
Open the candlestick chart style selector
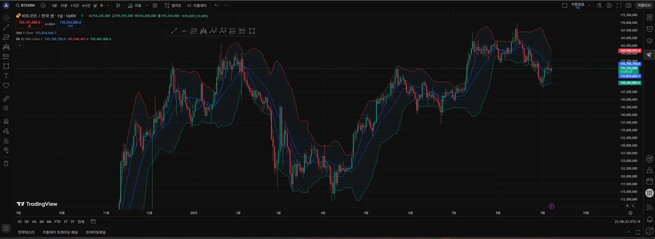click(118, 5)
